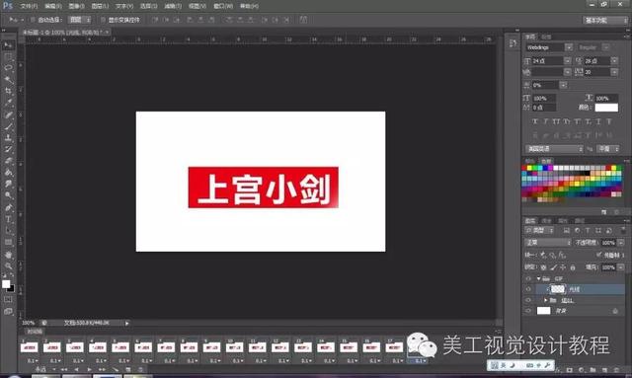Viewport: 632px width, 378px height.
Task: Pick the first red swatch
Action: (524, 168)
